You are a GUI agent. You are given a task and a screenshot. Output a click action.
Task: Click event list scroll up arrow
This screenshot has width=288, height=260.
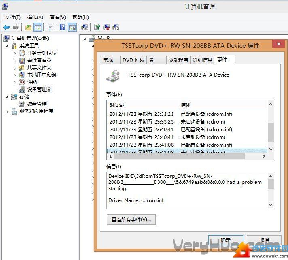click(271, 104)
